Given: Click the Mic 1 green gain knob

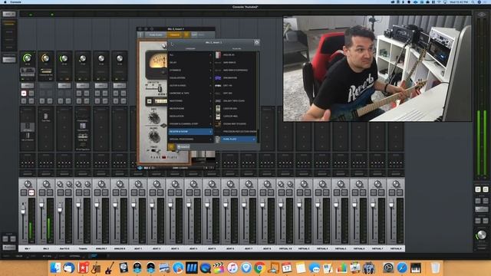Looking at the screenshot, I should click(28, 58).
